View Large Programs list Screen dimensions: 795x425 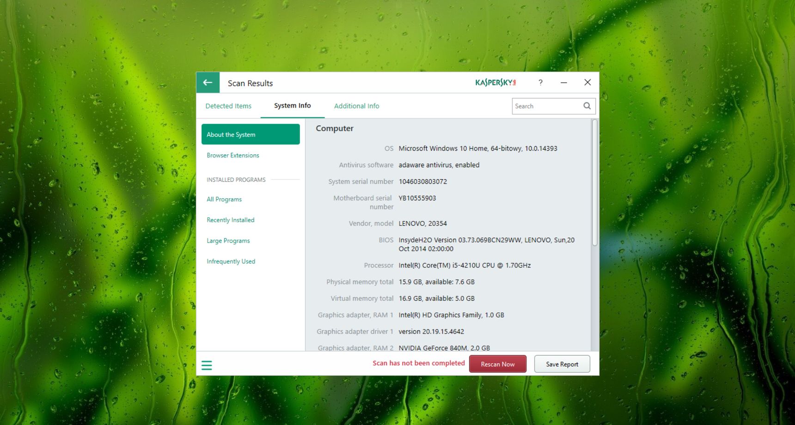point(228,241)
